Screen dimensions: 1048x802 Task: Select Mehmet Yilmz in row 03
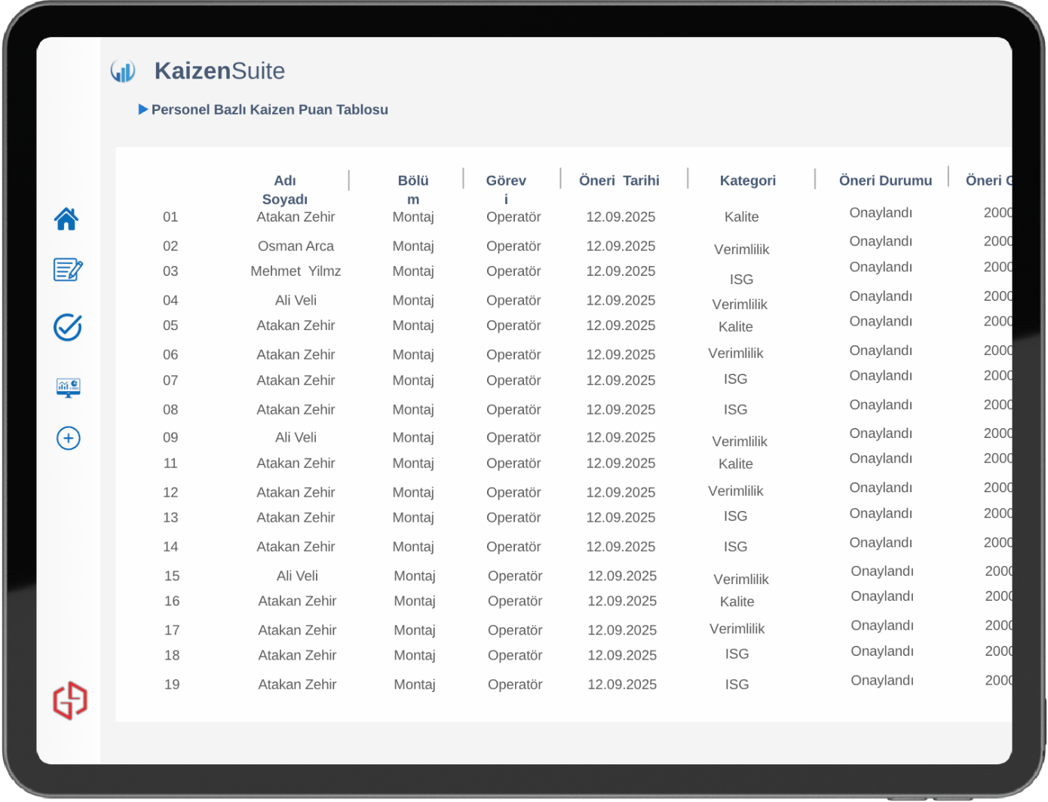click(296, 271)
